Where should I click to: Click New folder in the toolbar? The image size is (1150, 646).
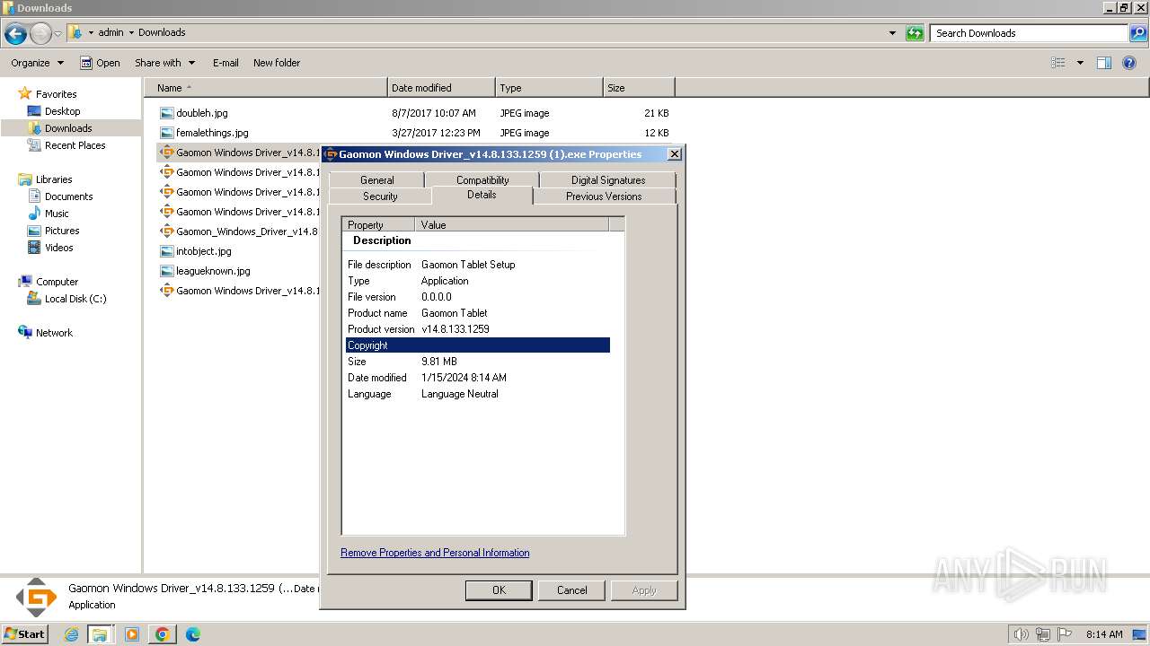click(277, 63)
